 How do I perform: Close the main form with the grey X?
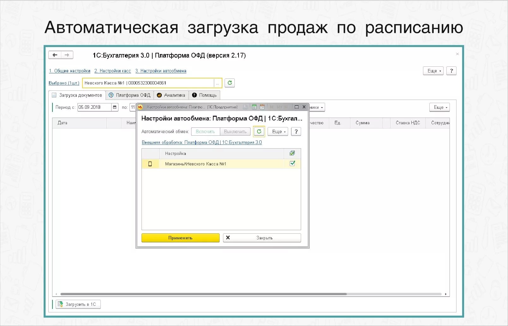click(x=457, y=54)
